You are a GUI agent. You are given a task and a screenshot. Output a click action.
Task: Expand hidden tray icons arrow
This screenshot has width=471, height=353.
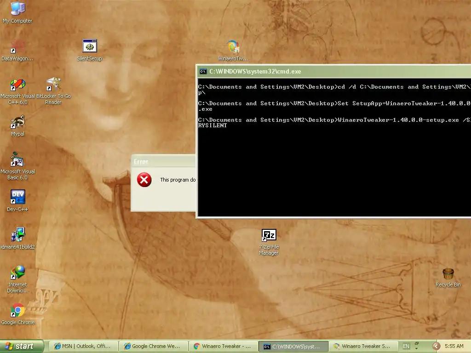click(x=437, y=346)
